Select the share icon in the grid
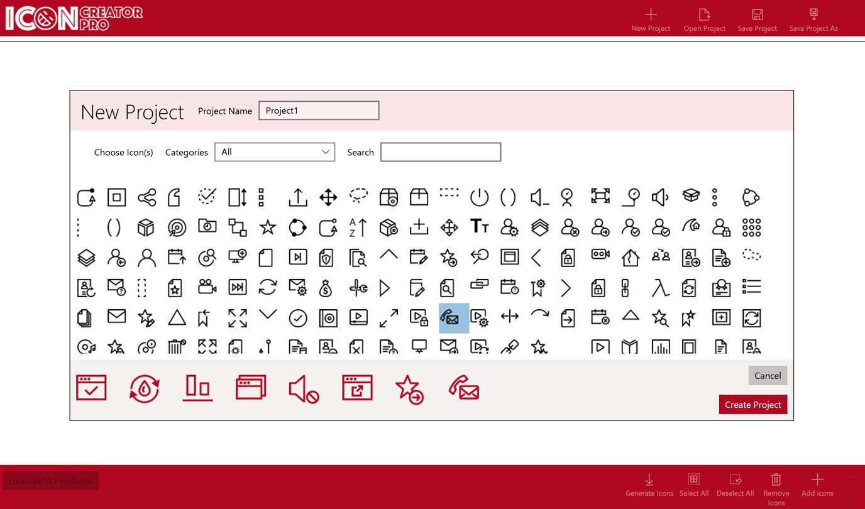Image resolution: width=865 pixels, height=509 pixels. tap(146, 197)
